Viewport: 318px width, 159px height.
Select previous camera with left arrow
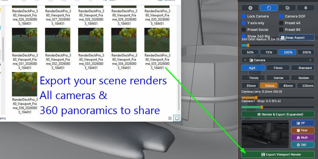(x=245, y=60)
